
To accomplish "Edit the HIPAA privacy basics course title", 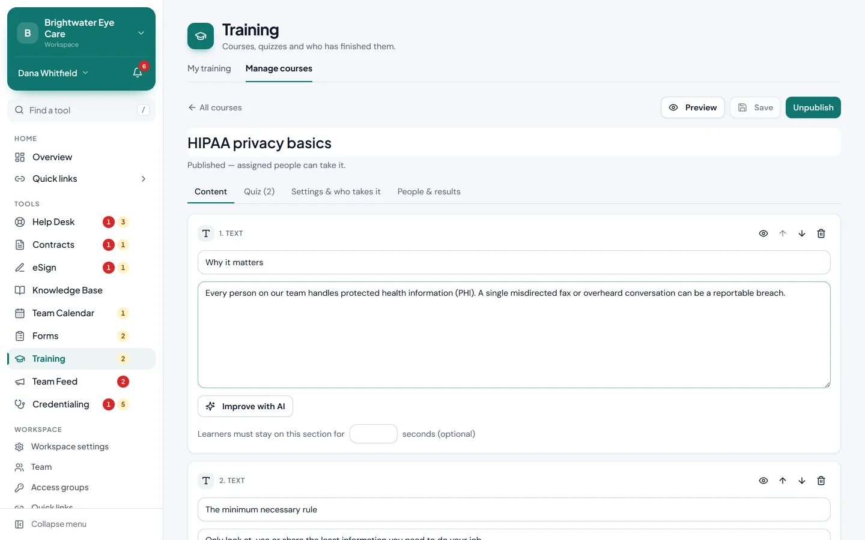I will click(514, 143).
